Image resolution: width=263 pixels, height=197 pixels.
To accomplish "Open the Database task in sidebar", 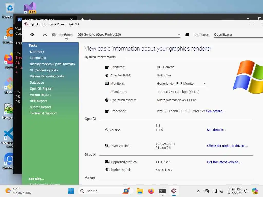I will point(37,83).
